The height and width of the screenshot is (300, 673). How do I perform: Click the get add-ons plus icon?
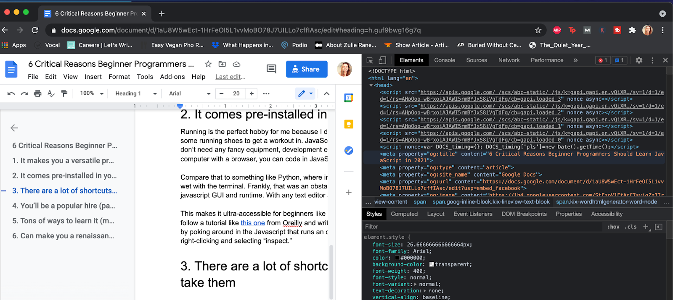pos(349,193)
